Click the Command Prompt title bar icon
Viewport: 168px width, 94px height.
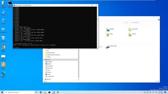(14, 5)
